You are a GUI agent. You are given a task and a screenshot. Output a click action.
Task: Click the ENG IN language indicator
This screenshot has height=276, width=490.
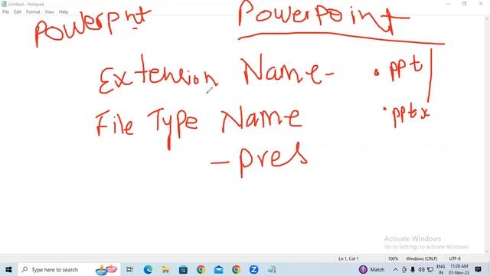441,269
